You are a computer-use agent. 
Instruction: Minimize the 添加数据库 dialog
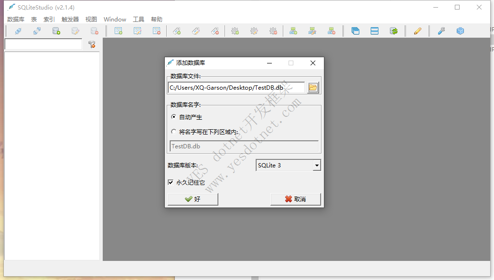269,63
